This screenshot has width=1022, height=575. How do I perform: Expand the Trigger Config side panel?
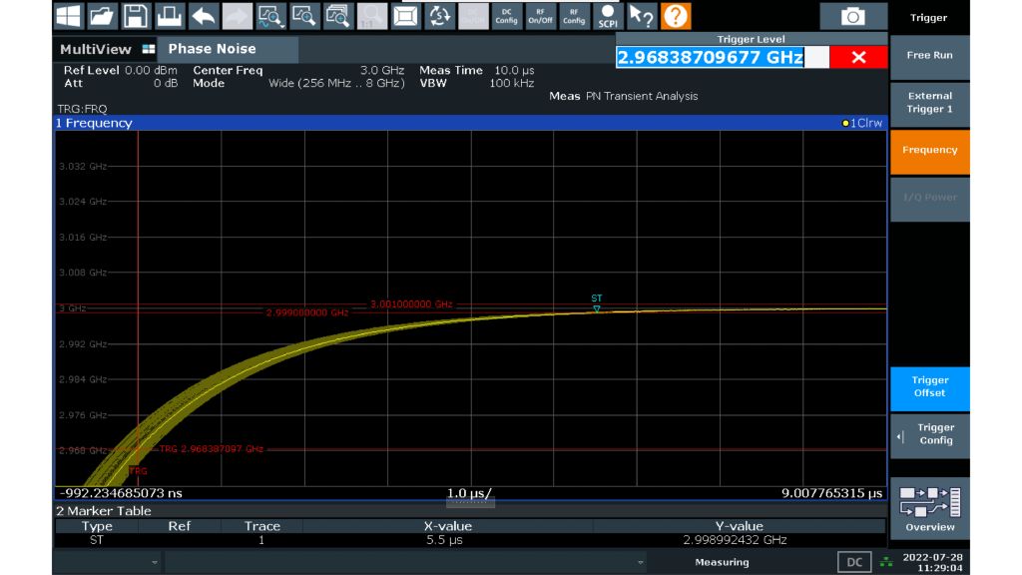point(929,434)
